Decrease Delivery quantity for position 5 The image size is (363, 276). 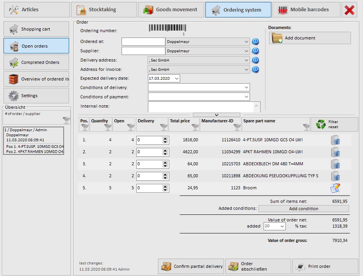tap(165, 190)
